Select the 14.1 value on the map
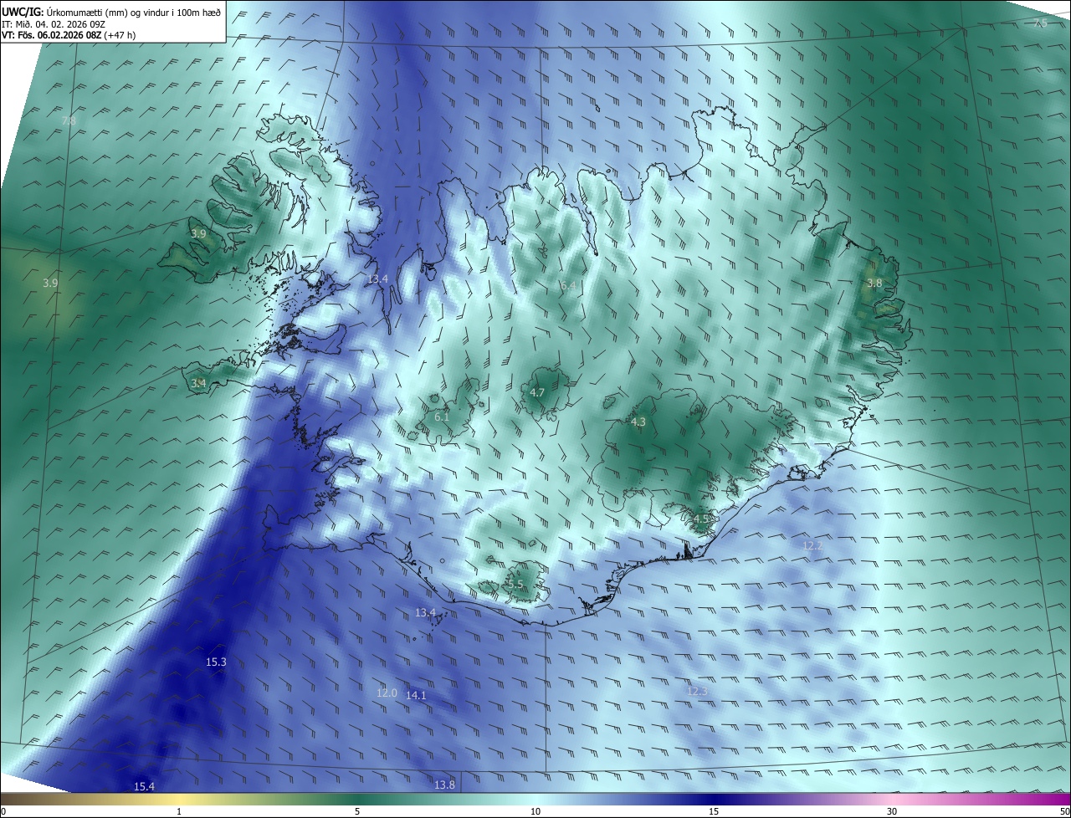1071x818 pixels. click(416, 695)
